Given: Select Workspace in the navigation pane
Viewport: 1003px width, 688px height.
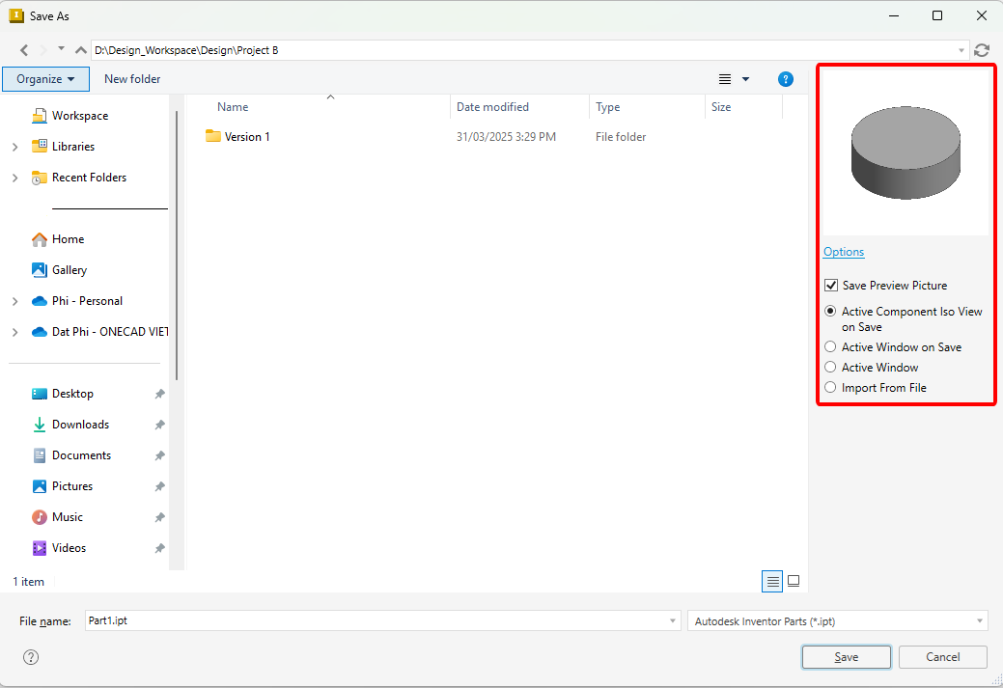Looking at the screenshot, I should (80, 116).
